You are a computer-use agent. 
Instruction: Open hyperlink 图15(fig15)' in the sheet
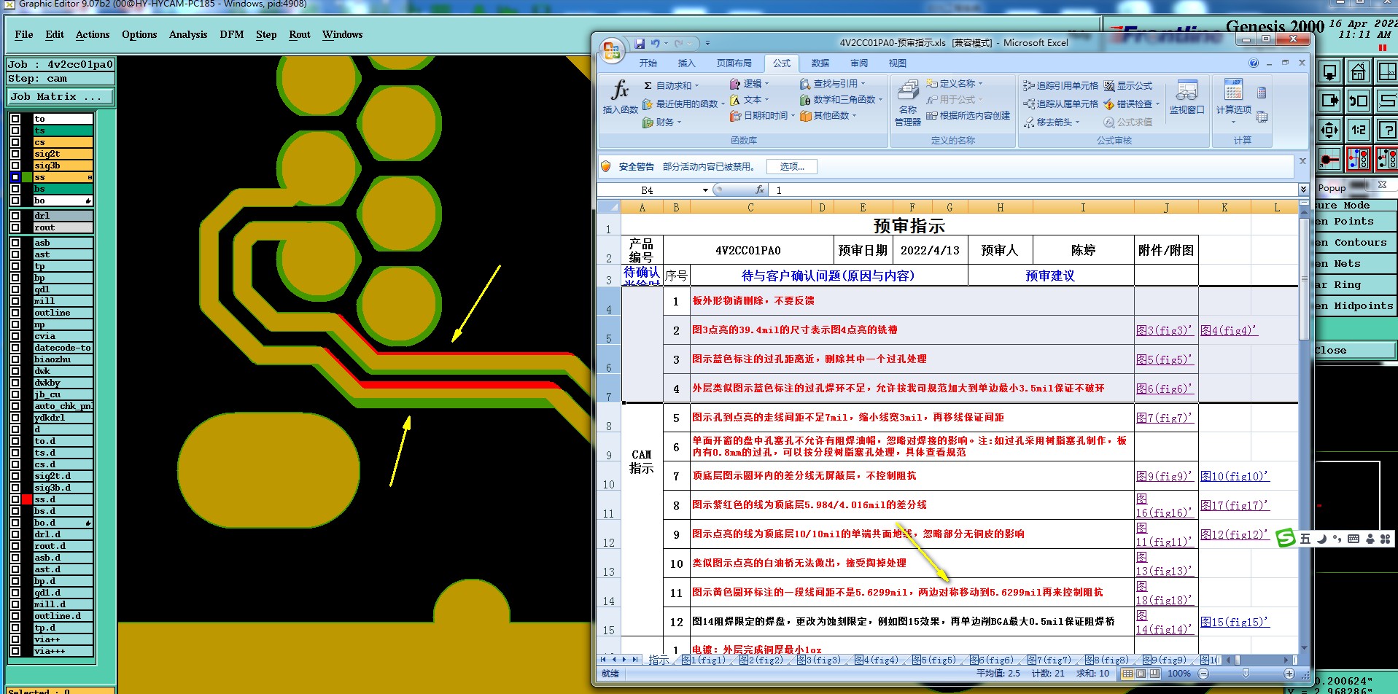[1235, 622]
